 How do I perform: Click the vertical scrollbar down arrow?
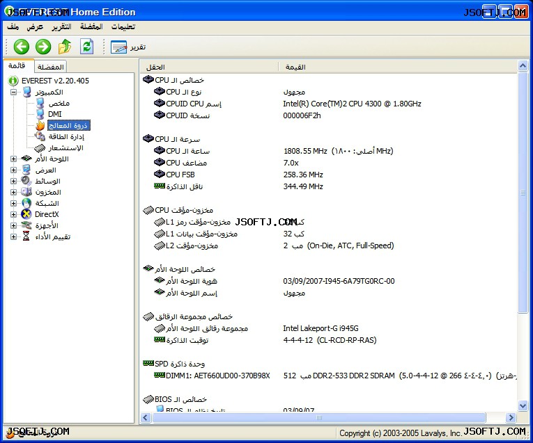click(x=523, y=405)
